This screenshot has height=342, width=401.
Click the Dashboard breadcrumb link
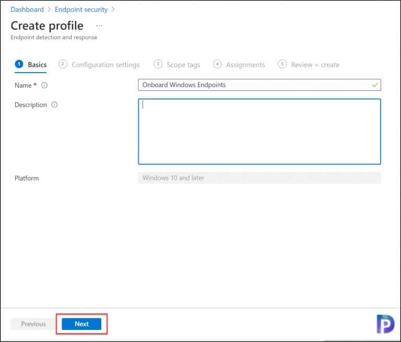click(x=27, y=9)
